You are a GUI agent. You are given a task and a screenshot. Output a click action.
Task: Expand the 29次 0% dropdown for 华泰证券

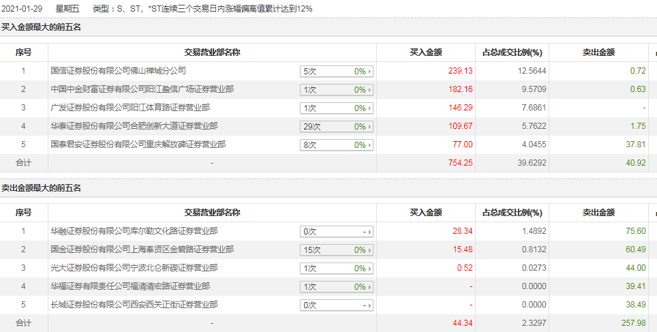337,127
